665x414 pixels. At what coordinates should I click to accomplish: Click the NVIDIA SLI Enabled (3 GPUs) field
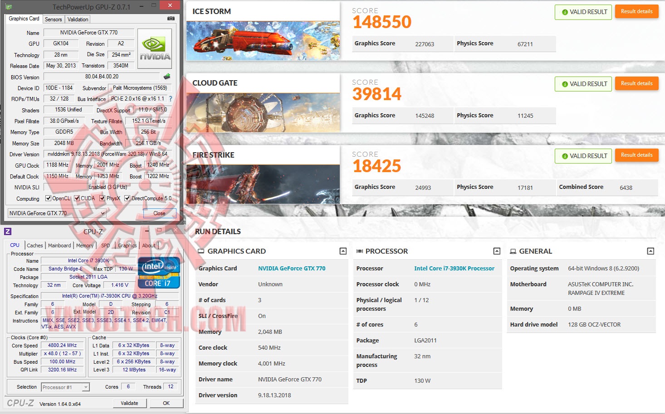(x=108, y=187)
